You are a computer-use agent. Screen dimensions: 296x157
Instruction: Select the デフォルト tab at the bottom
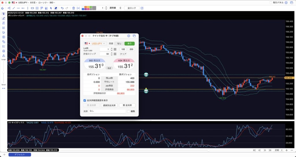click(x=20, y=154)
